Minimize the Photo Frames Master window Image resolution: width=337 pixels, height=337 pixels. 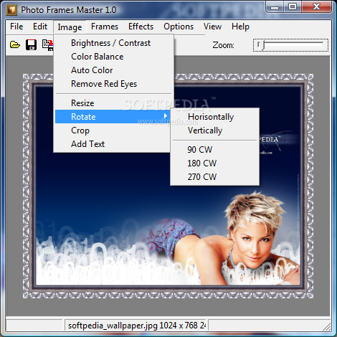pyautogui.click(x=275, y=7)
